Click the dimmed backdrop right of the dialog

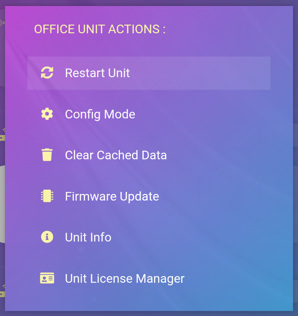295,166
